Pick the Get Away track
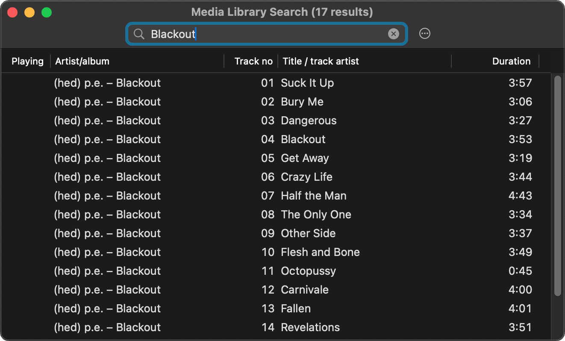 (x=305, y=158)
